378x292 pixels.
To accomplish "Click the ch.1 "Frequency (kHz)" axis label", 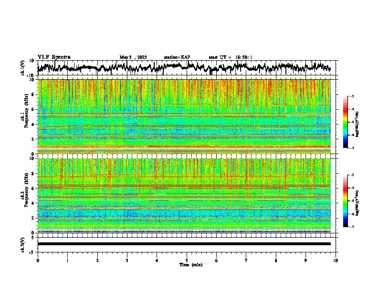I will click(26, 111).
